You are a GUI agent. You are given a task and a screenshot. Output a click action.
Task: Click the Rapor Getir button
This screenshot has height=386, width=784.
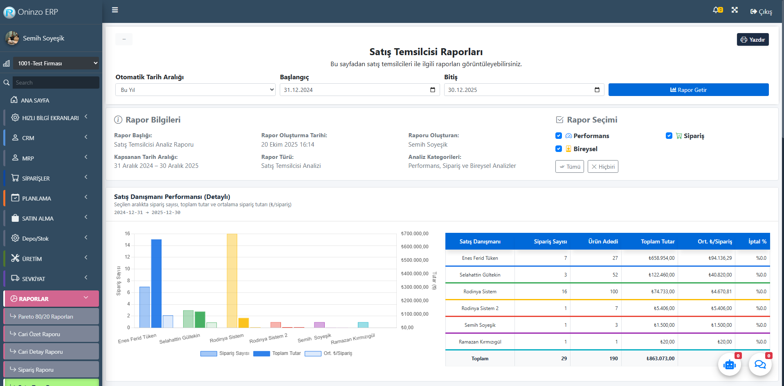[688, 90]
